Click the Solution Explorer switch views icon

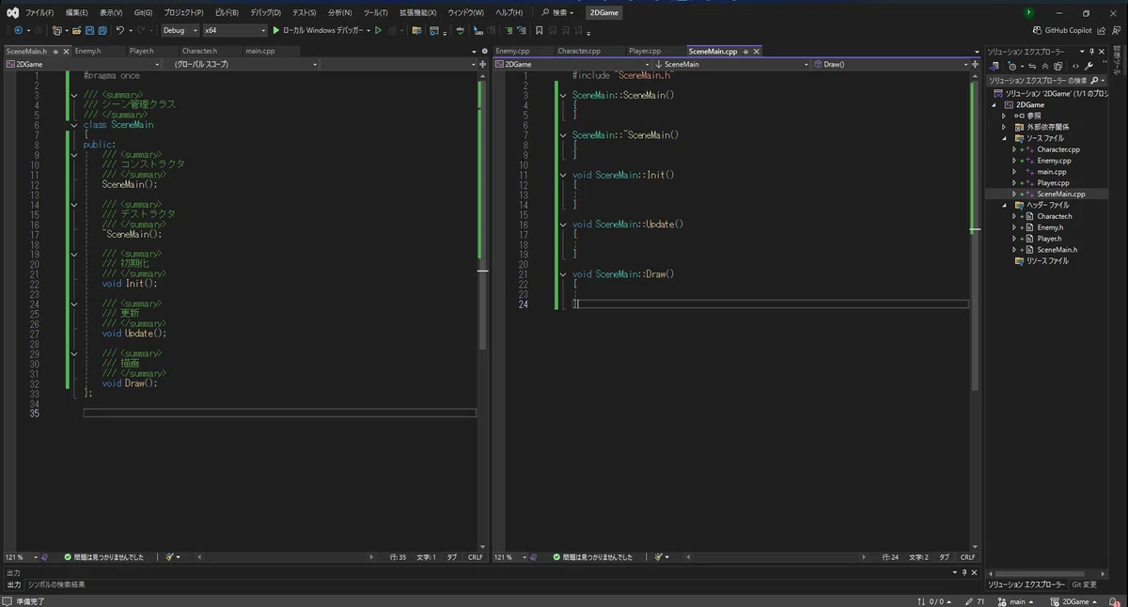pyautogui.click(x=994, y=66)
